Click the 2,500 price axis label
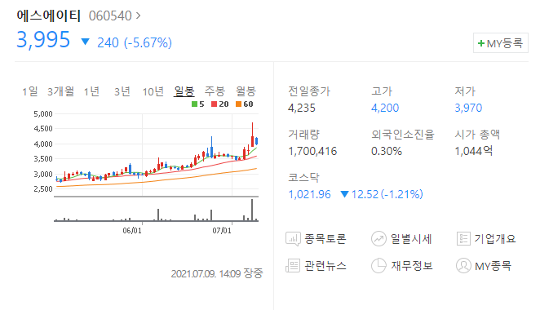Image resolution: width=540 pixels, height=310 pixels. click(x=43, y=189)
